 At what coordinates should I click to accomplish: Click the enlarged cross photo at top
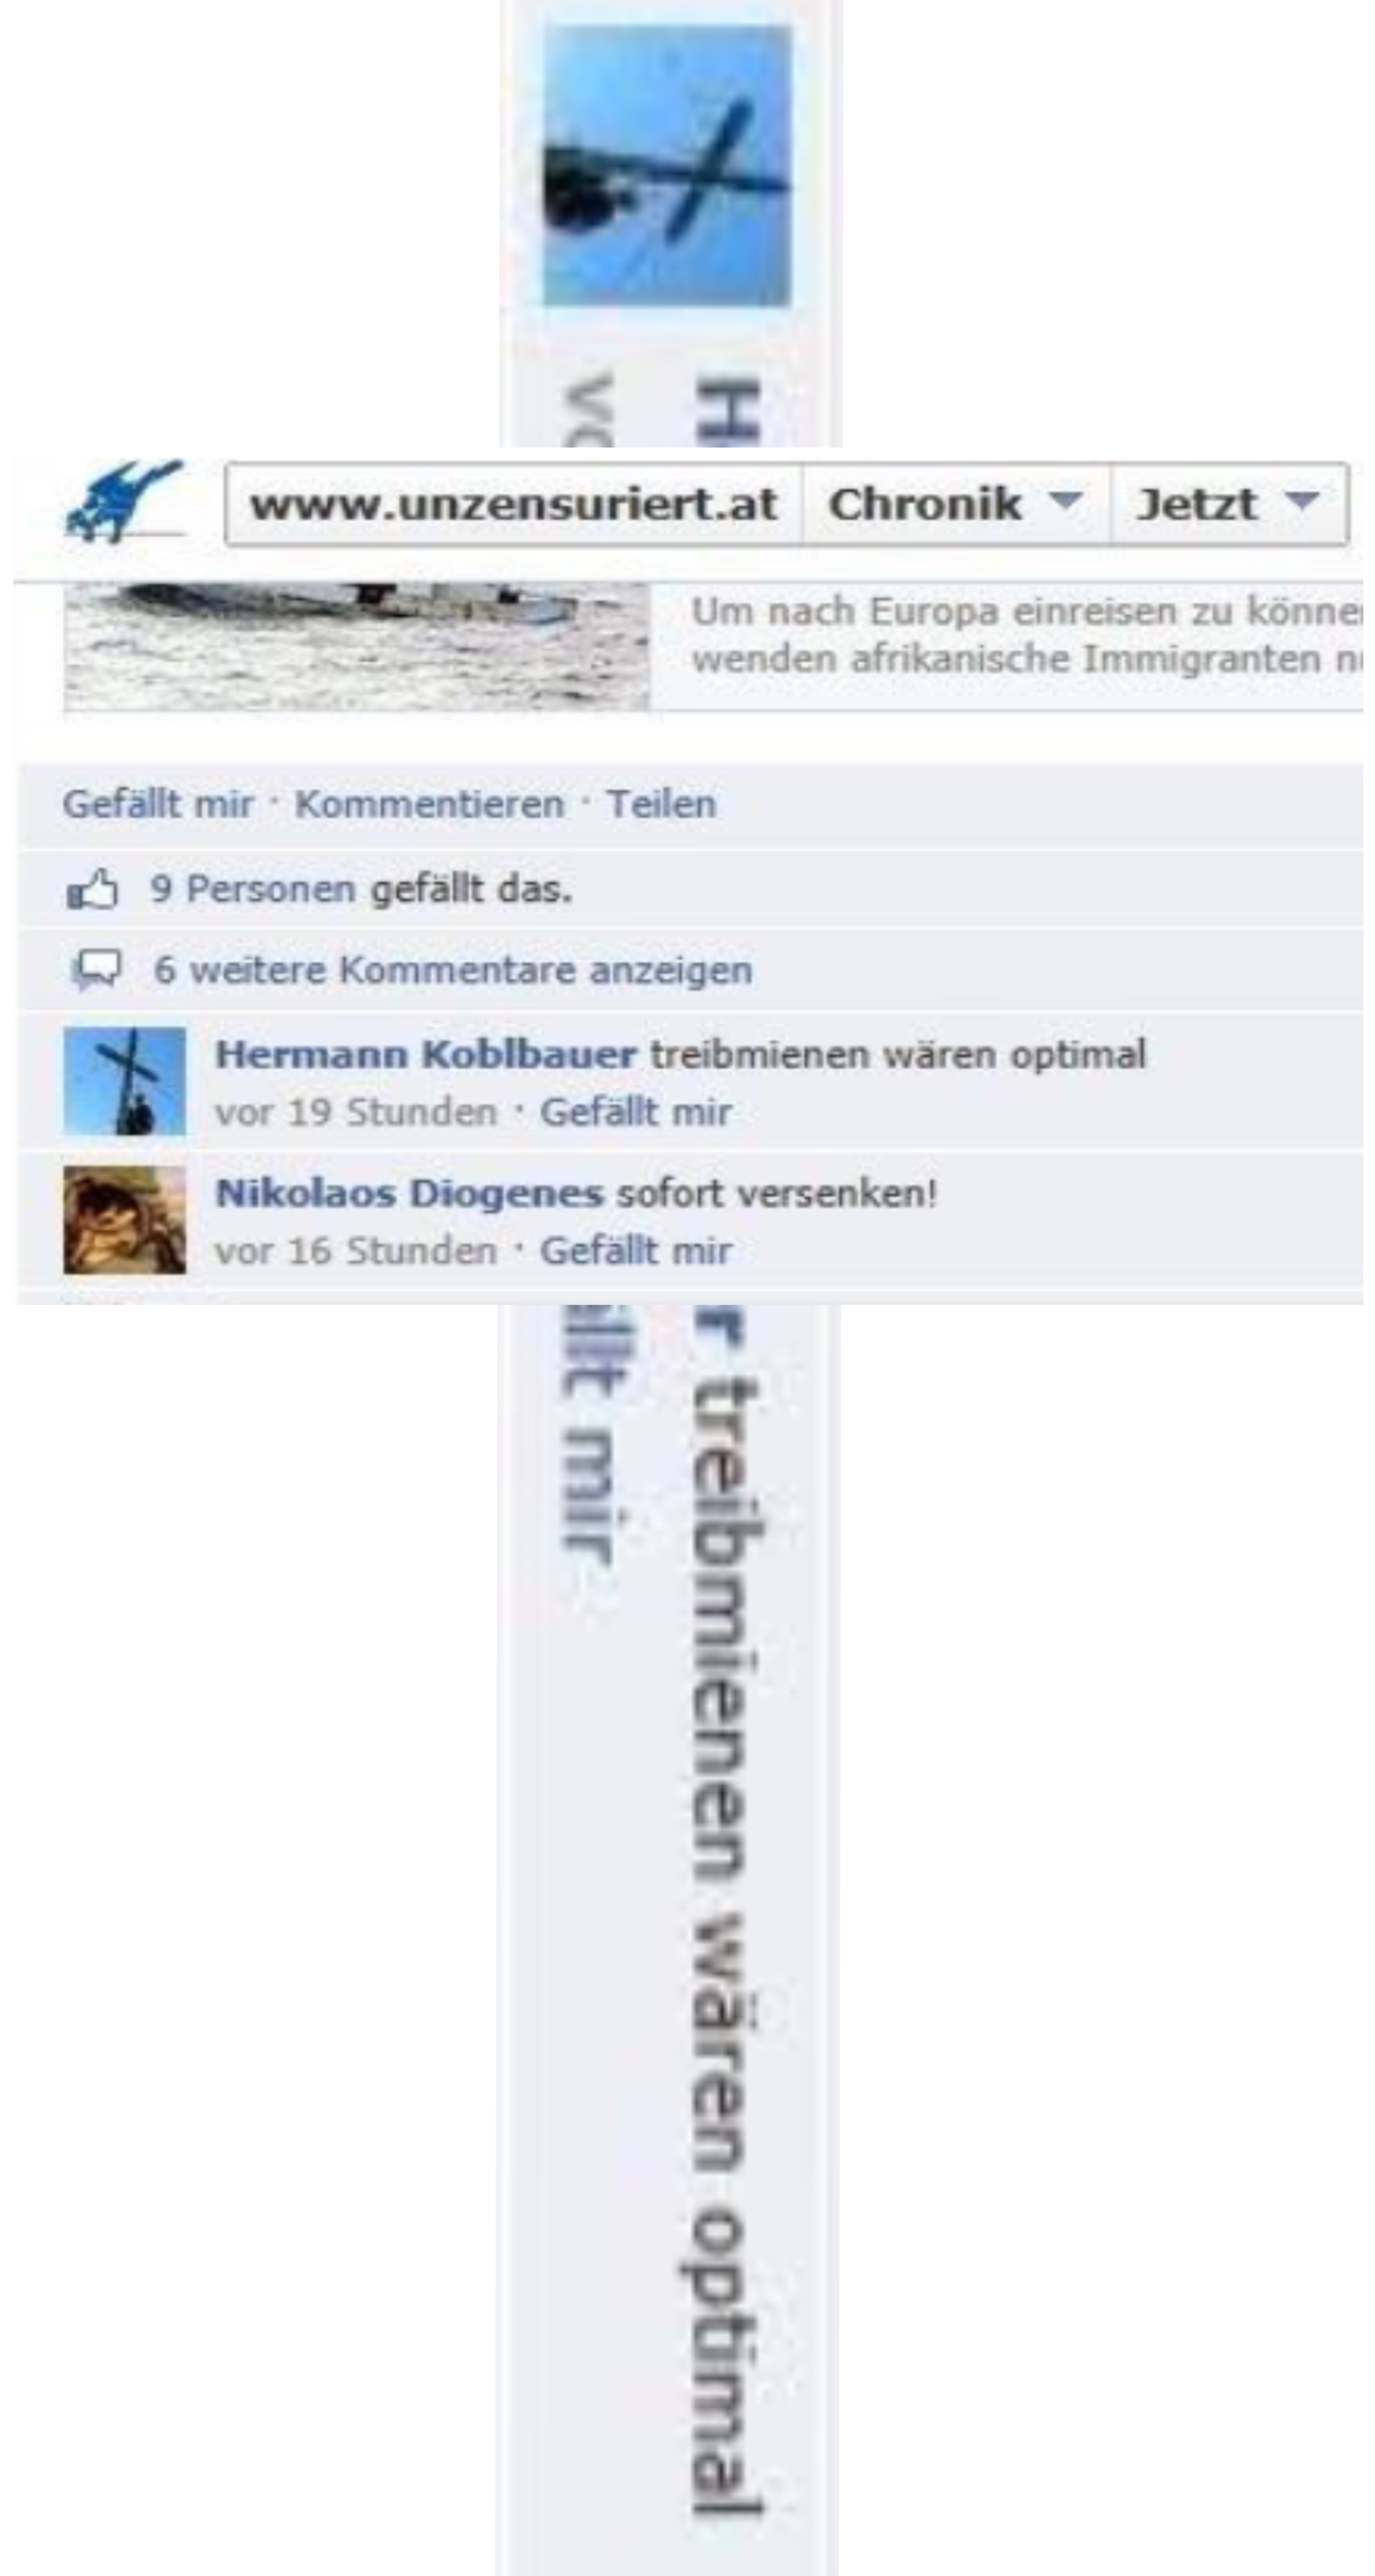[667, 166]
